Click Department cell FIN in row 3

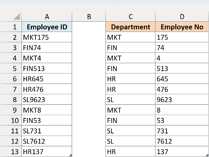click(130, 48)
